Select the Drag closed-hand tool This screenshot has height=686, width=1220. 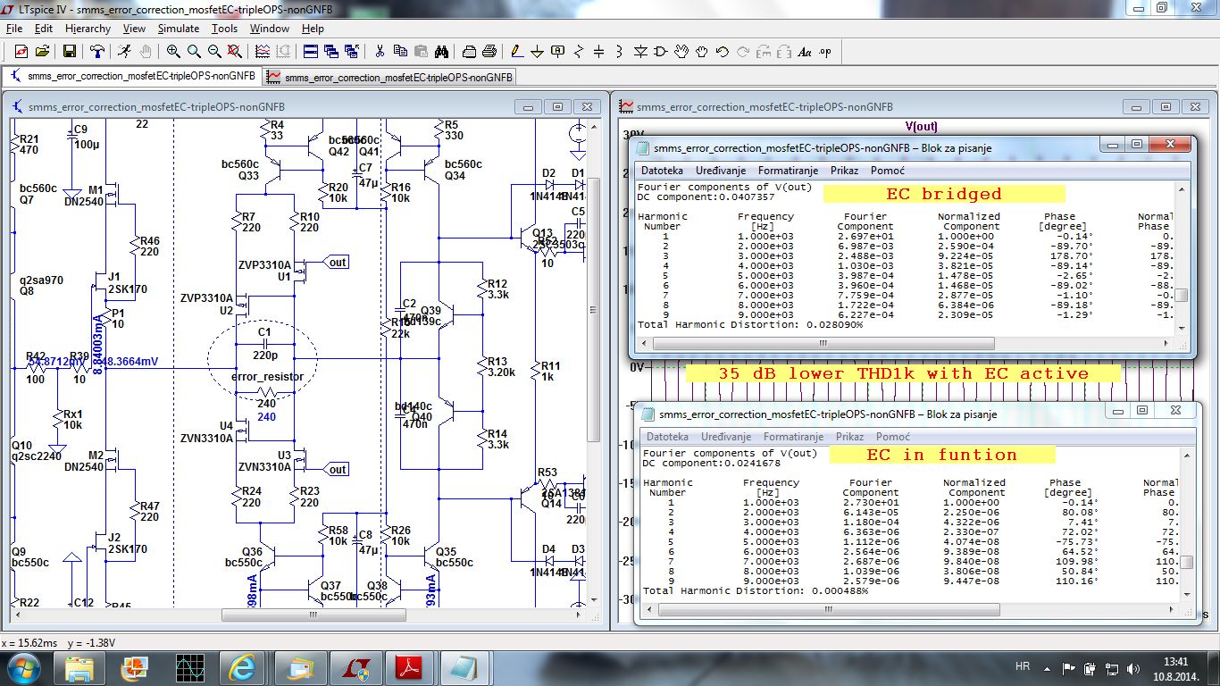(x=702, y=52)
